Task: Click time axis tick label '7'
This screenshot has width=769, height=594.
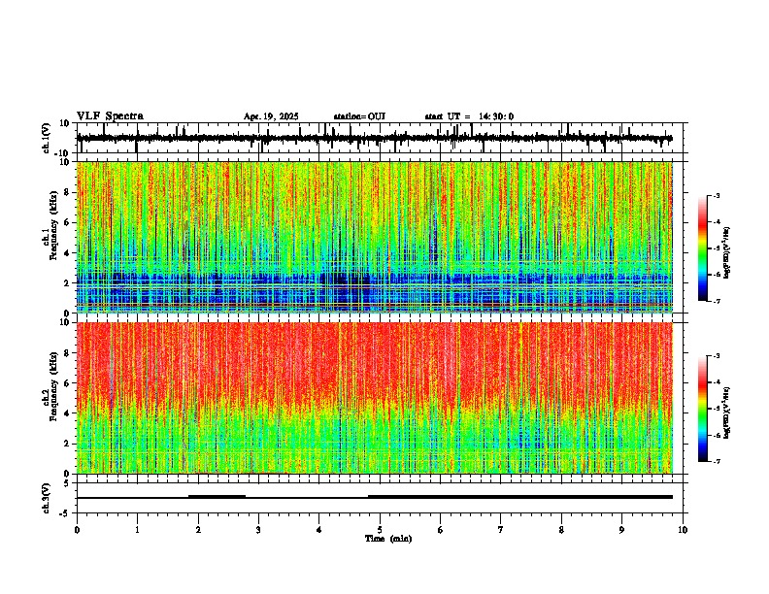Action: (x=501, y=530)
